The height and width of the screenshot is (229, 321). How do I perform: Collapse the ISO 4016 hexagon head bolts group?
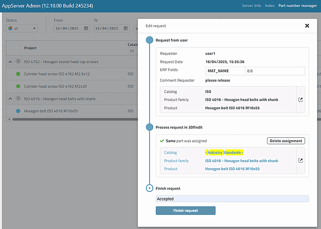click(10, 98)
